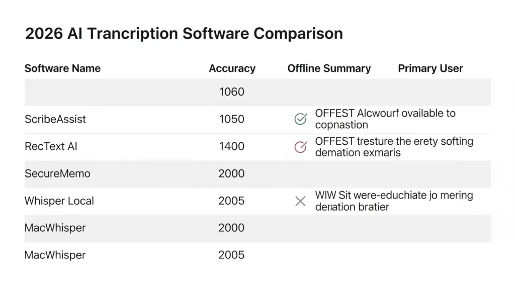This screenshot has width=515, height=281.
Task: Select the Primary User column header
Action: tap(431, 69)
